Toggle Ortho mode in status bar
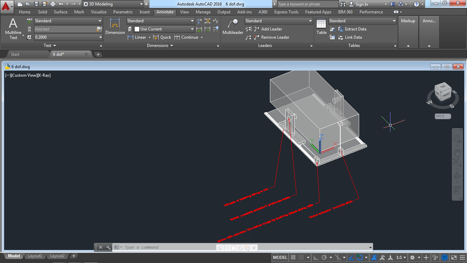 click(x=316, y=257)
